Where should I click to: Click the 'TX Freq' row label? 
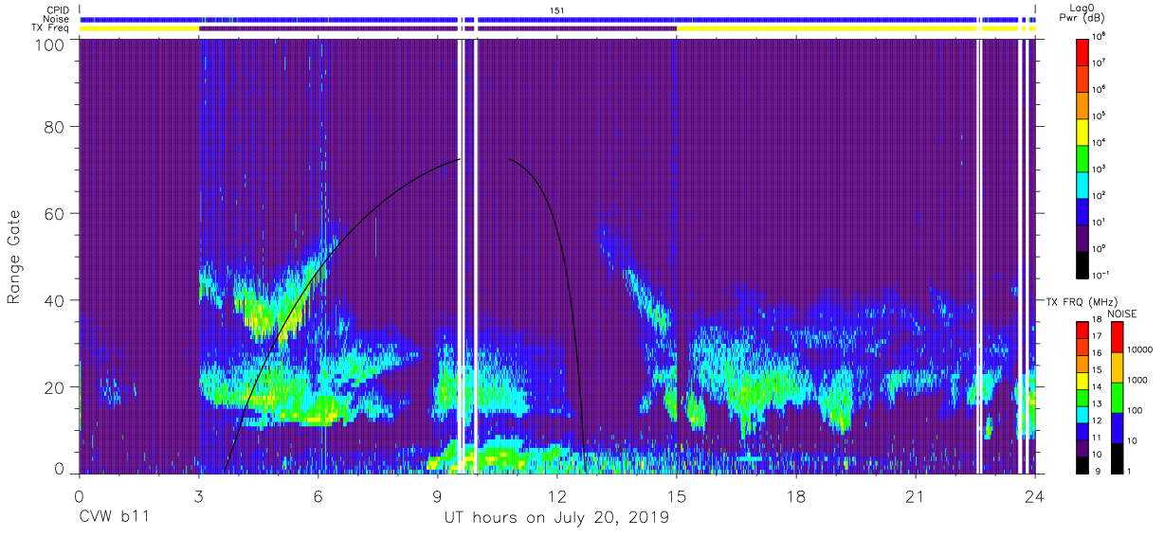(50, 28)
